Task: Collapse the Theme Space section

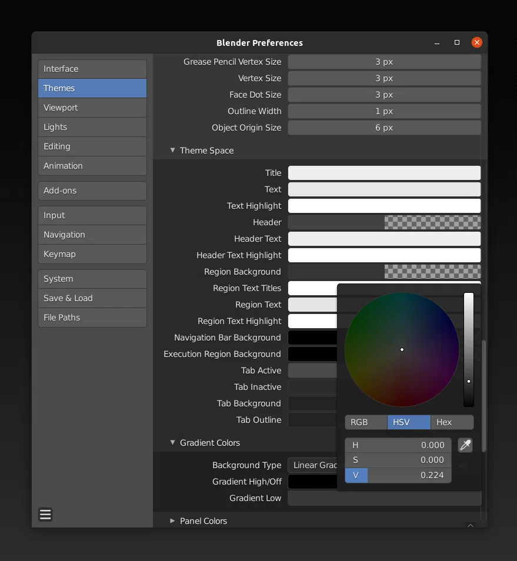Action: click(173, 151)
